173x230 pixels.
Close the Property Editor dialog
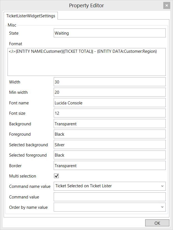[x=167, y=5]
